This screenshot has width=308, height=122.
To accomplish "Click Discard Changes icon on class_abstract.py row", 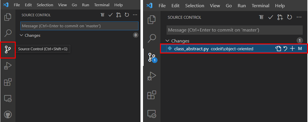I will pyautogui.click(x=286, y=49).
